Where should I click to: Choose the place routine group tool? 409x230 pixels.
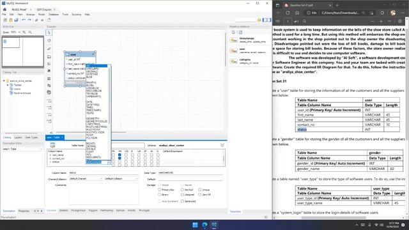(x=49, y=92)
